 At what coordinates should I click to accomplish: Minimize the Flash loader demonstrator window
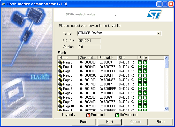[159, 4]
